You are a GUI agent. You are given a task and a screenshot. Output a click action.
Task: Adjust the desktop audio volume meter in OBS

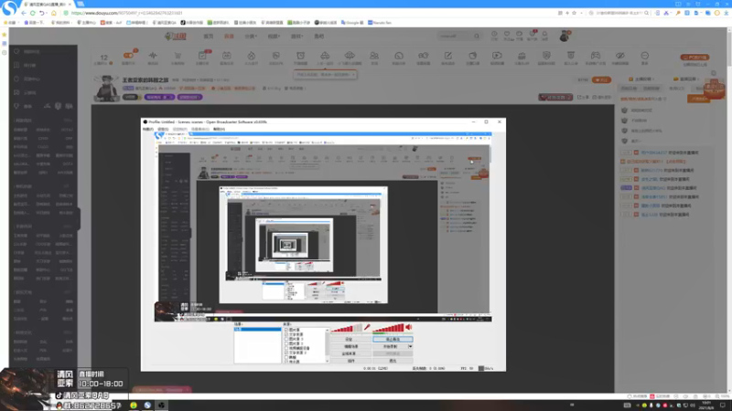[388, 328]
